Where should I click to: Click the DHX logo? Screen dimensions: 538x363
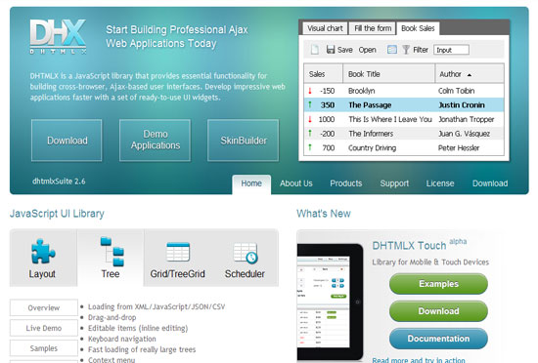(x=58, y=36)
